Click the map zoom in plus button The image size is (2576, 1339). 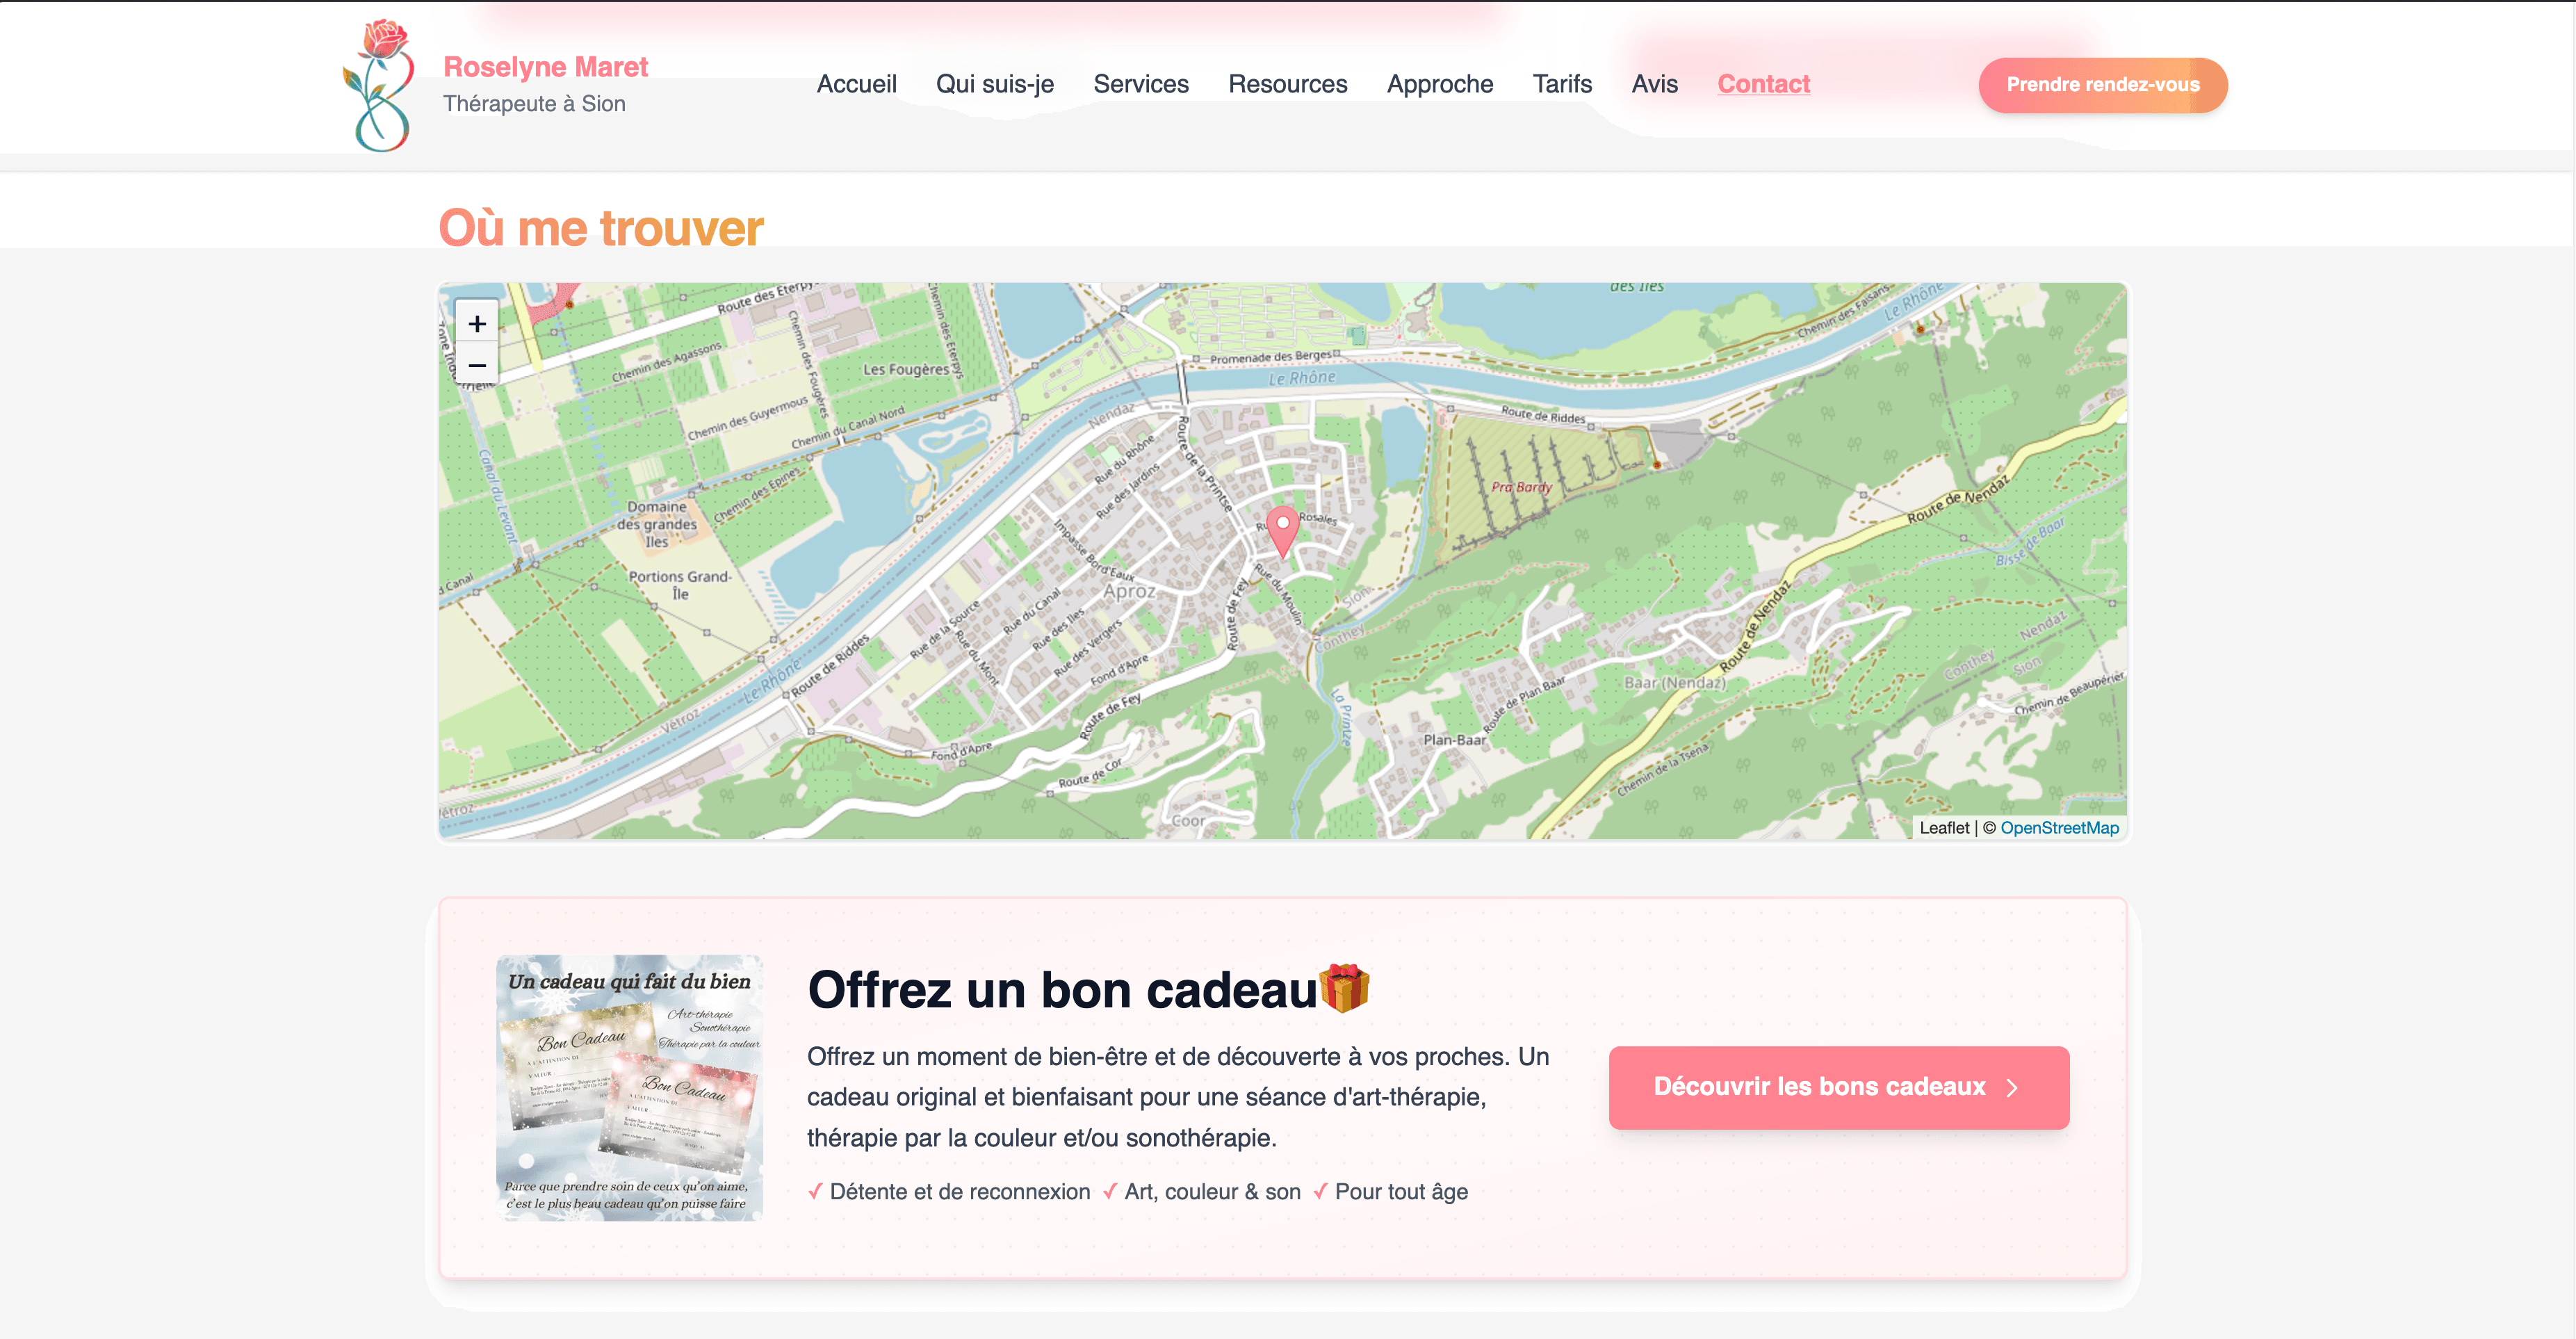(x=477, y=324)
